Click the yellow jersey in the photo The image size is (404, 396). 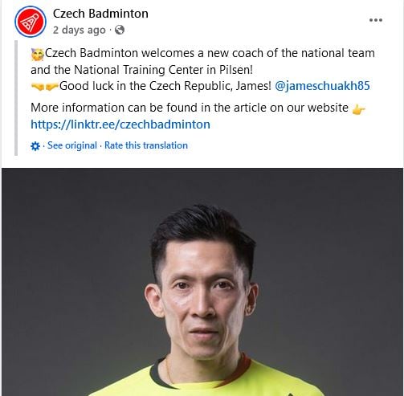[203, 382]
